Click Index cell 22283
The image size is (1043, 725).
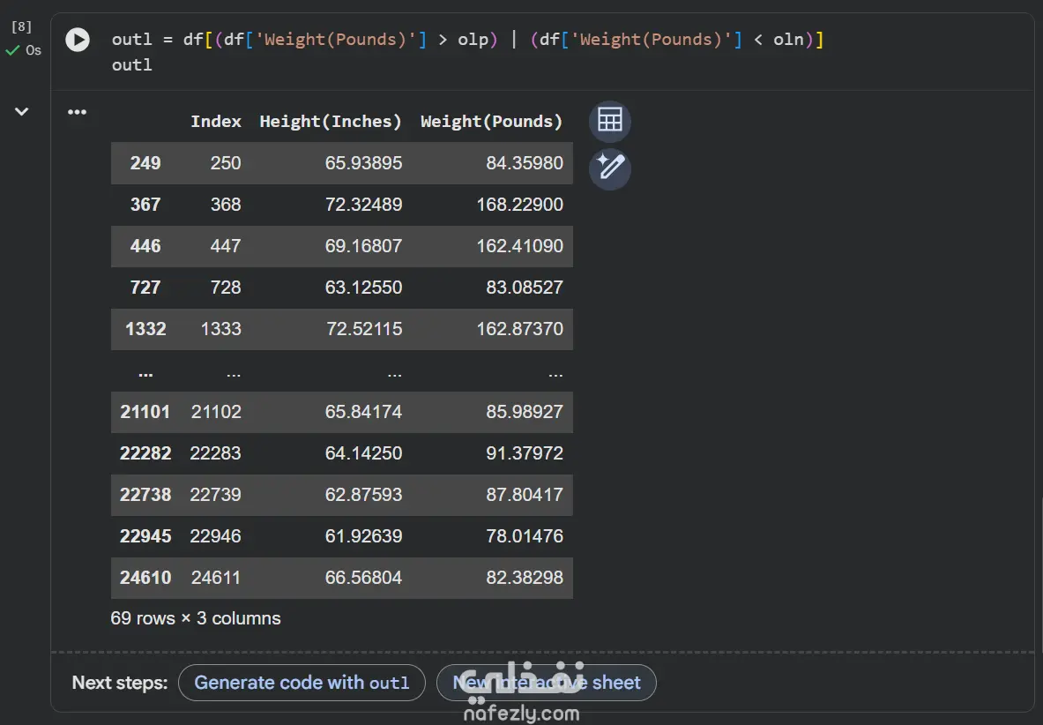(x=215, y=453)
